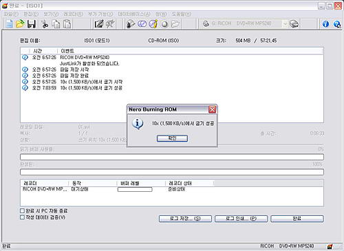
Task: Click the Help question mark icon
Action: (x=337, y=24)
